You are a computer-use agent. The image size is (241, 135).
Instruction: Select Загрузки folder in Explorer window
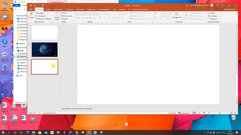coord(22,57)
